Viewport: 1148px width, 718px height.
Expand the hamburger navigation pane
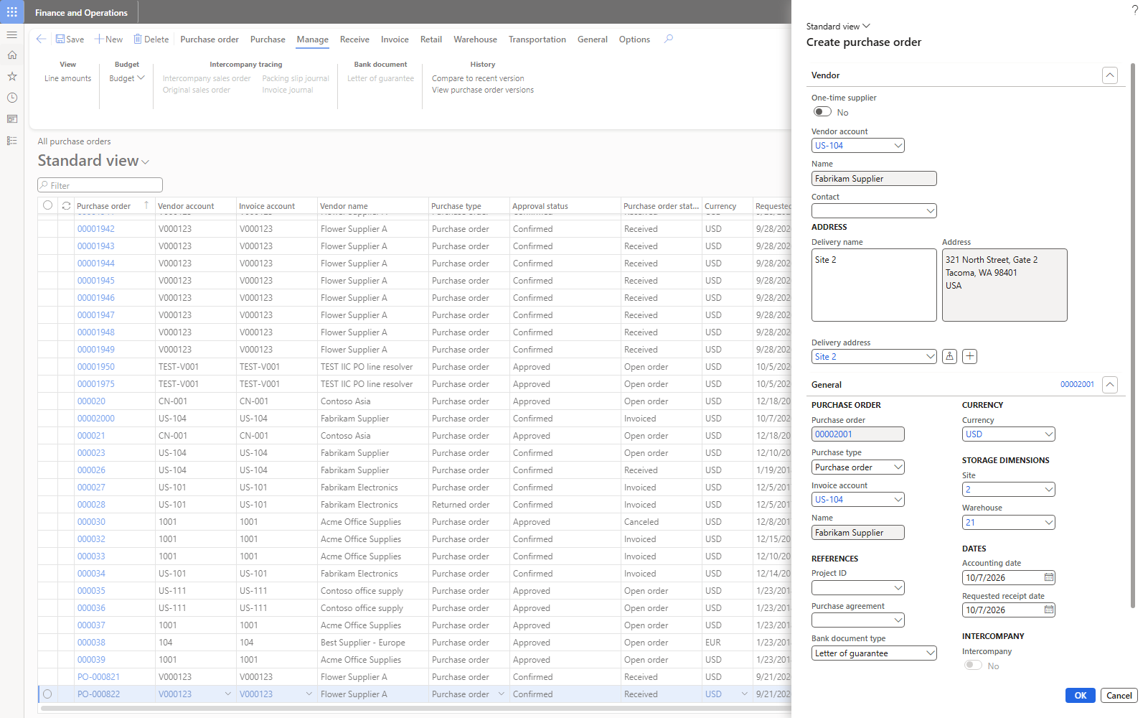pyautogui.click(x=12, y=34)
